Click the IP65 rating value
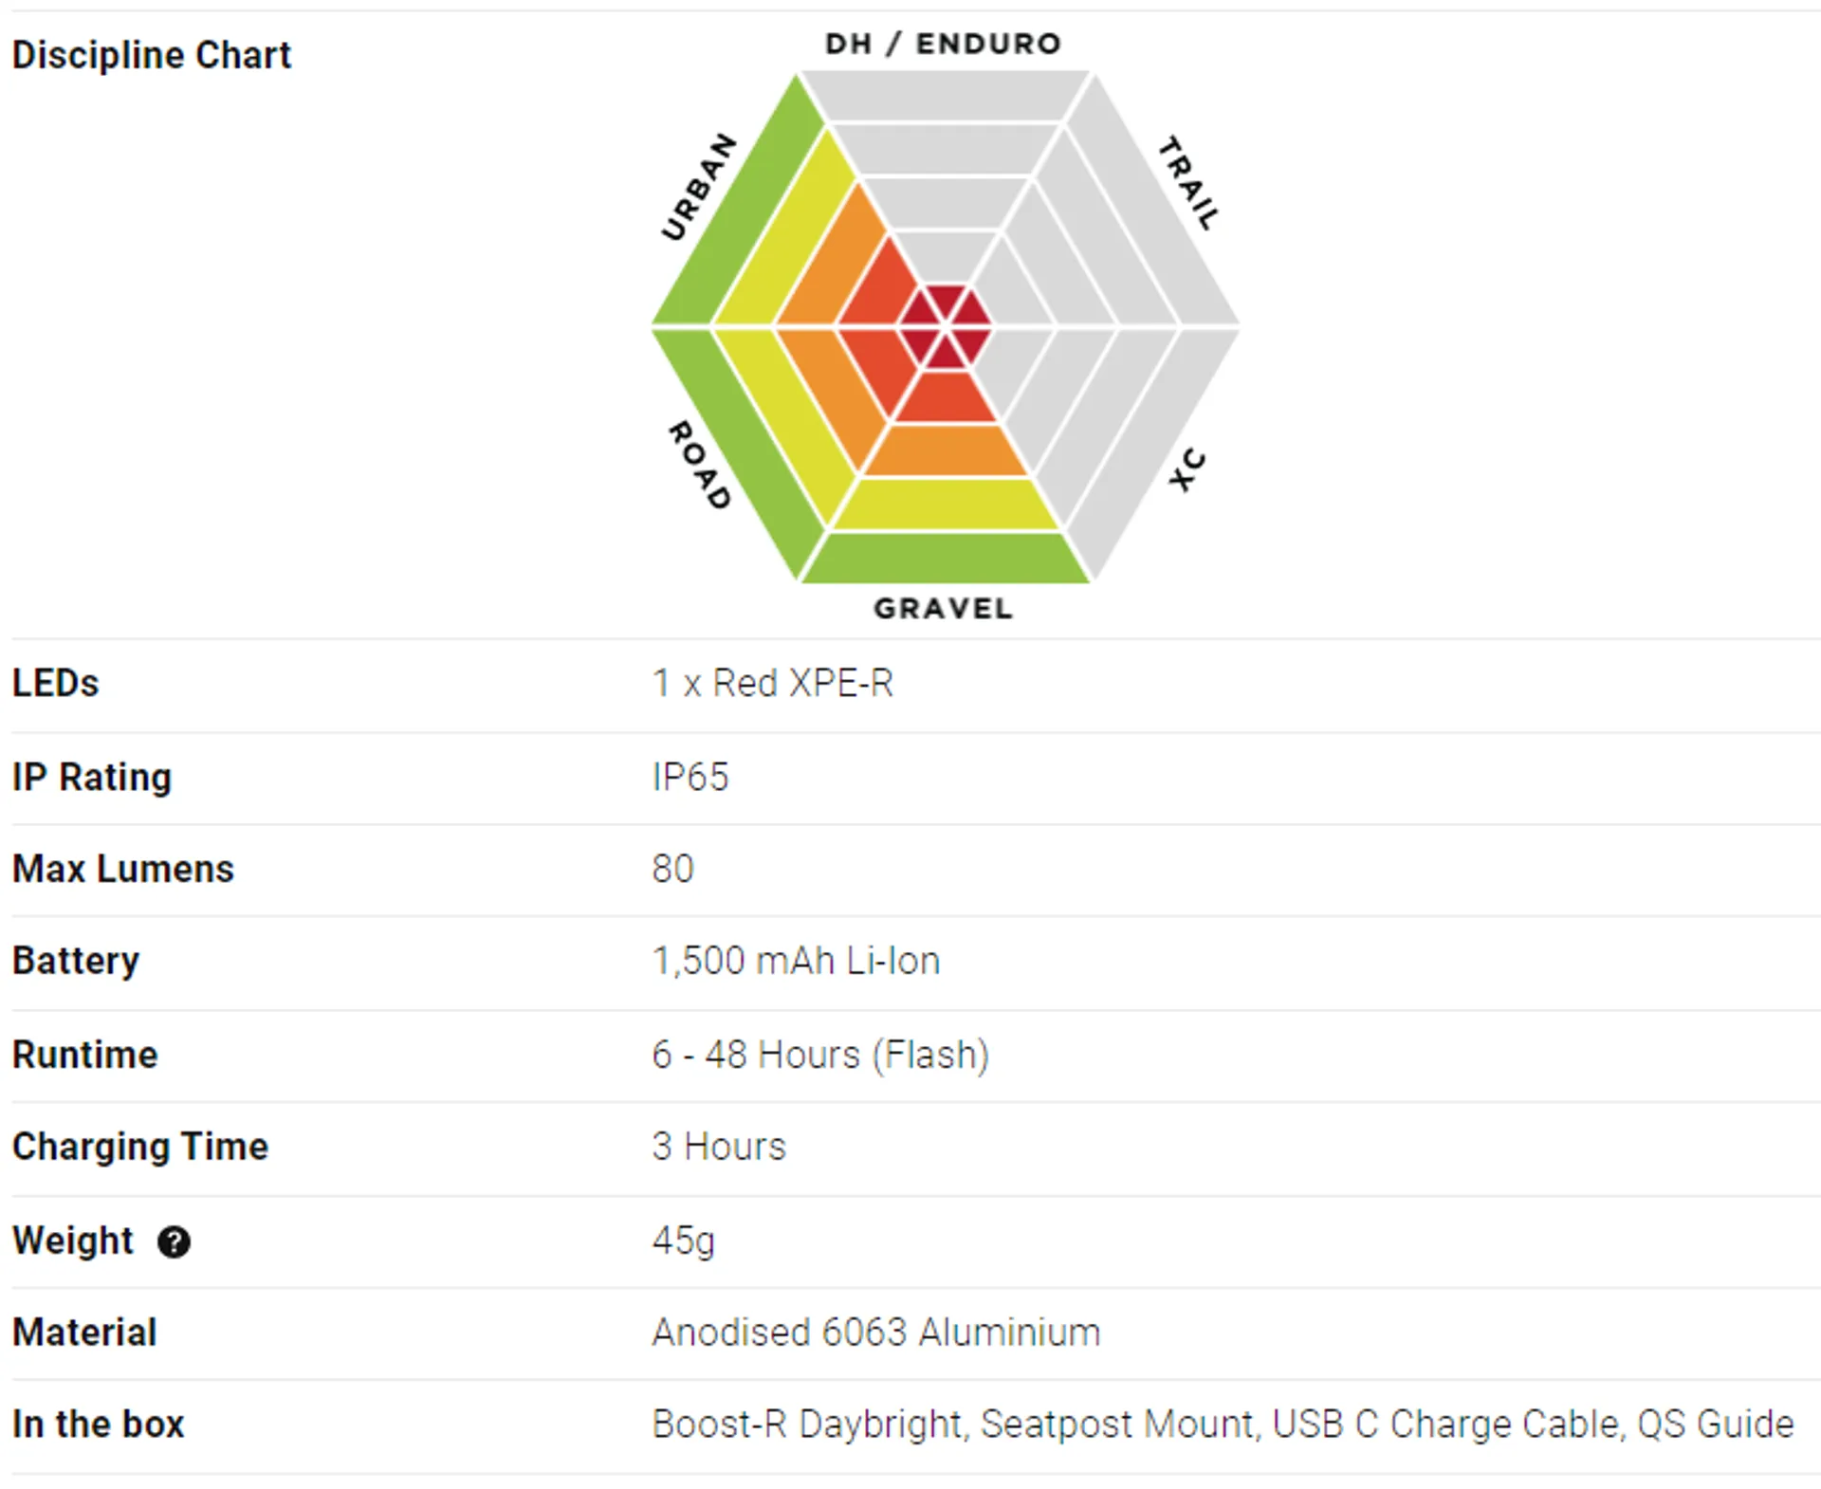Viewport: 1821px width, 1489px height. [690, 777]
